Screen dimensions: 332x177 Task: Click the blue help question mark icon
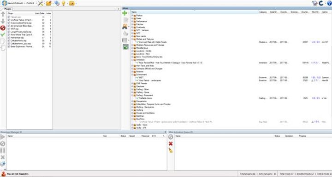pyautogui.click(x=329, y=3)
